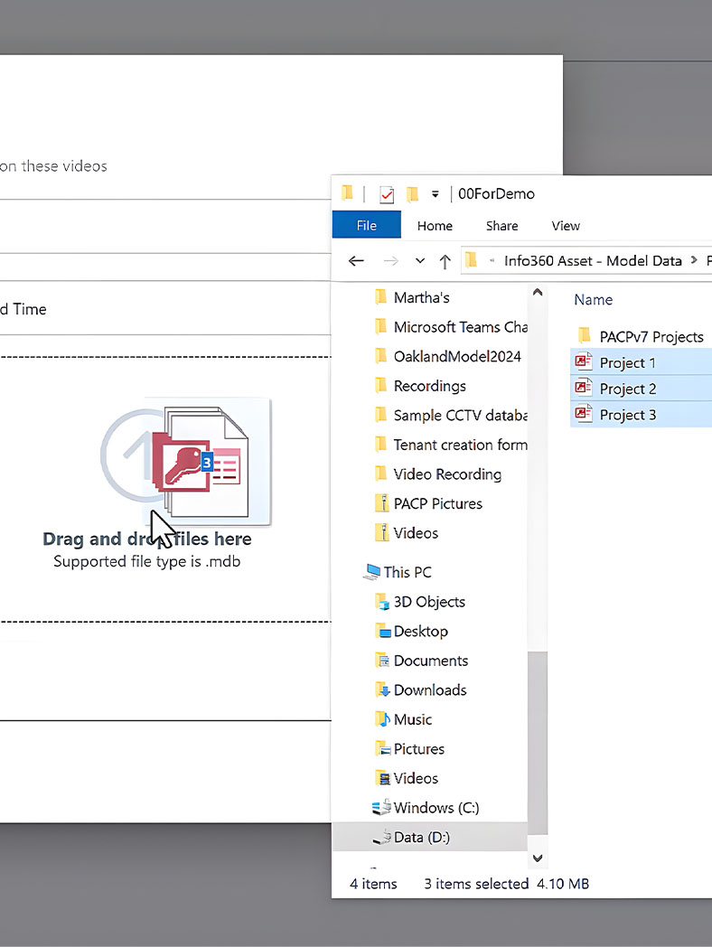712x947 pixels.
Task: Click the New folder quick access icon
Action: pos(412,194)
